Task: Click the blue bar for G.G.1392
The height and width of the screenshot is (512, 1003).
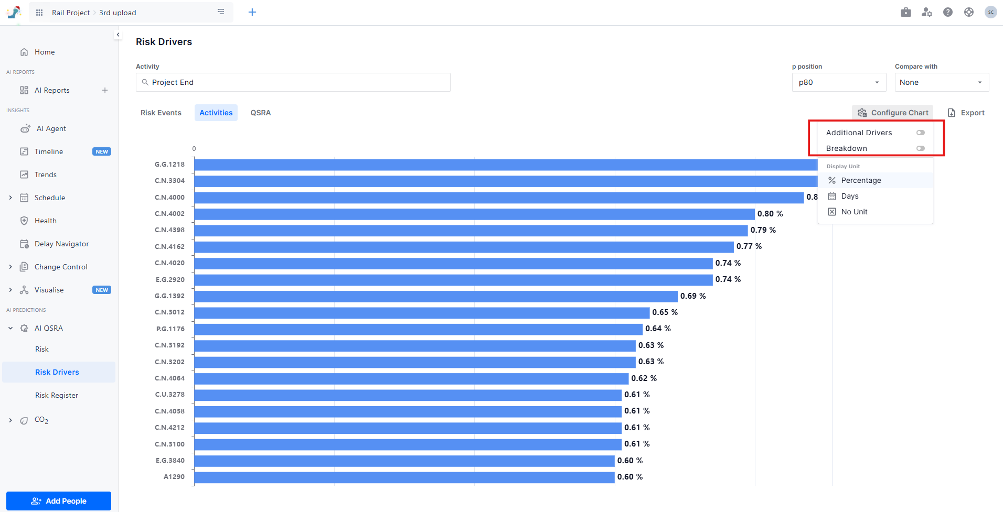Action: pos(435,296)
